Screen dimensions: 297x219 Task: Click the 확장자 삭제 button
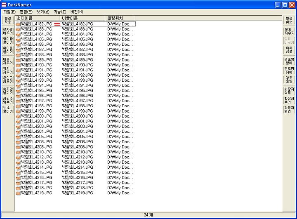(289, 91)
